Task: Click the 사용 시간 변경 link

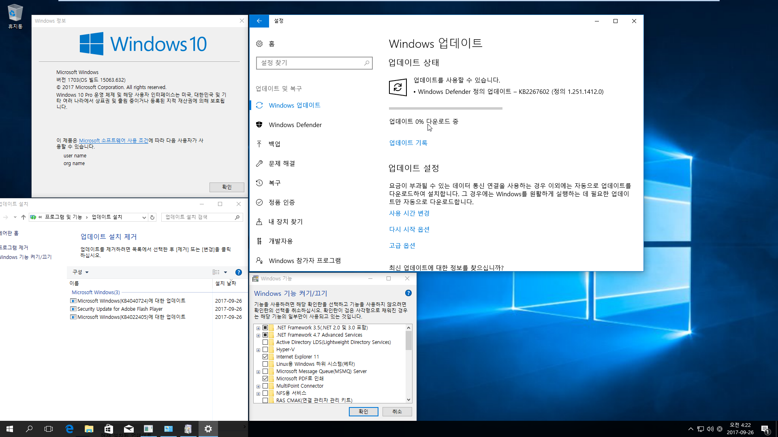Action: [x=409, y=213]
